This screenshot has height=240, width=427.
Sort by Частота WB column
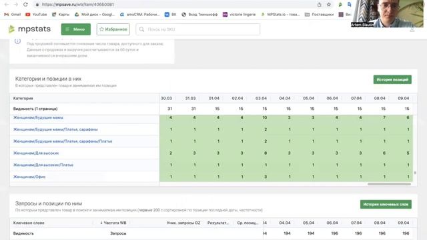point(113,223)
